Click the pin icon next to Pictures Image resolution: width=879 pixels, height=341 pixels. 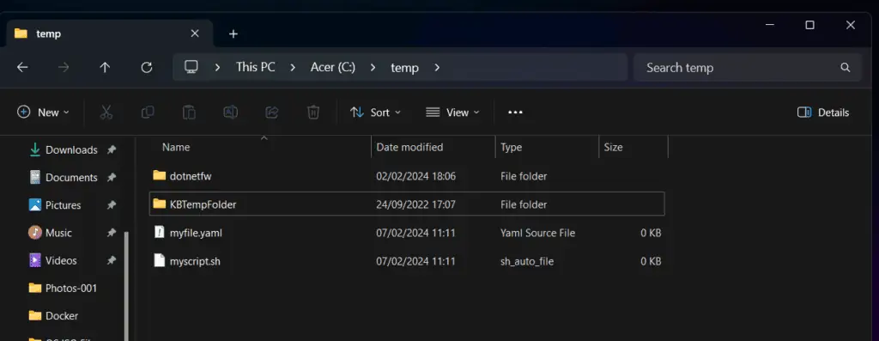click(x=112, y=205)
